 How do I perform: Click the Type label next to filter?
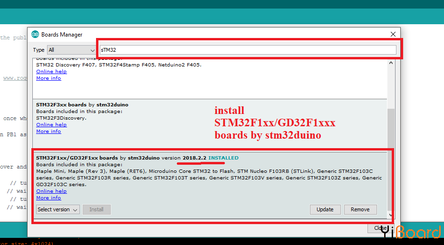[x=39, y=50]
